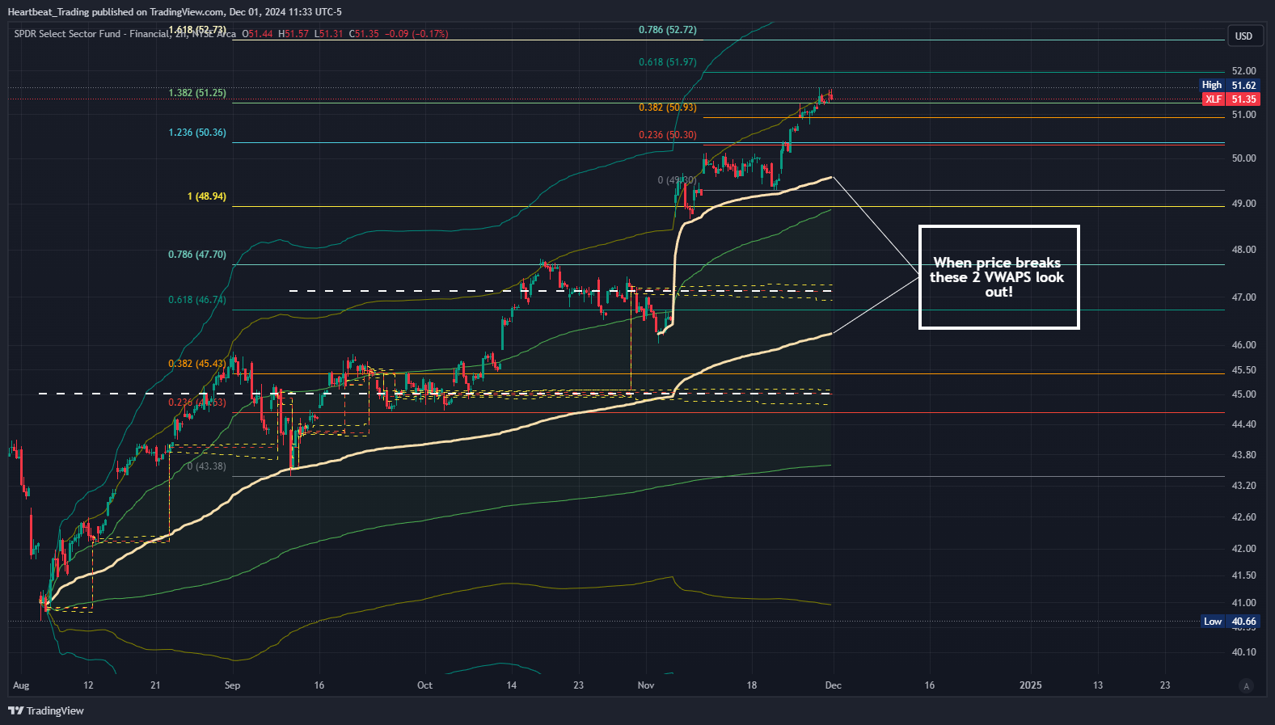
Task: Click the 14 date label on time axis
Action: [511, 685]
